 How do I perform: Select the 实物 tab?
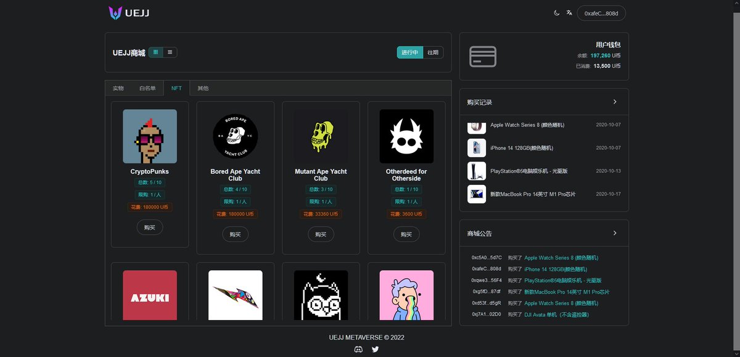[x=118, y=88]
